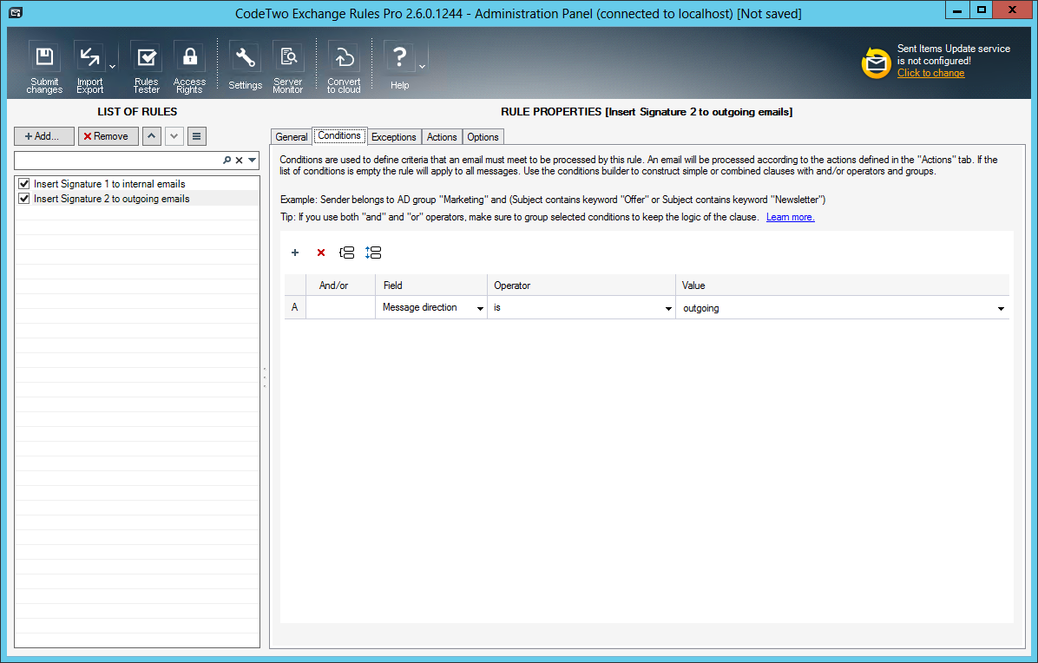Switch to the Actions tab

click(x=442, y=137)
